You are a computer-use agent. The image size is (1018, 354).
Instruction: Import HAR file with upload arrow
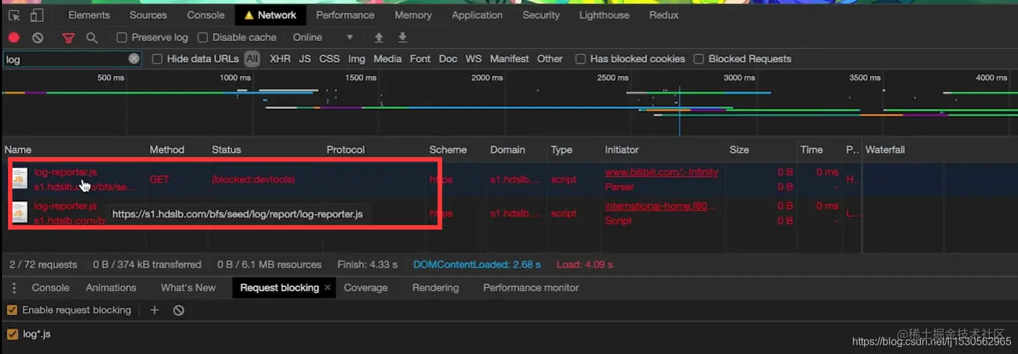tap(379, 37)
